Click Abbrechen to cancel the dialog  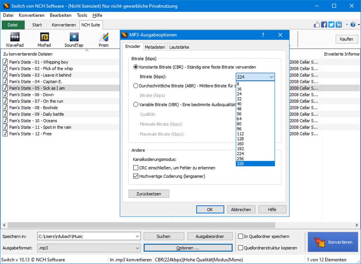tap(241, 209)
